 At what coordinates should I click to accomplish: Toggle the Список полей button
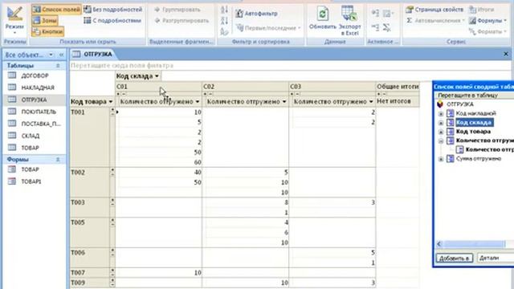(56, 10)
